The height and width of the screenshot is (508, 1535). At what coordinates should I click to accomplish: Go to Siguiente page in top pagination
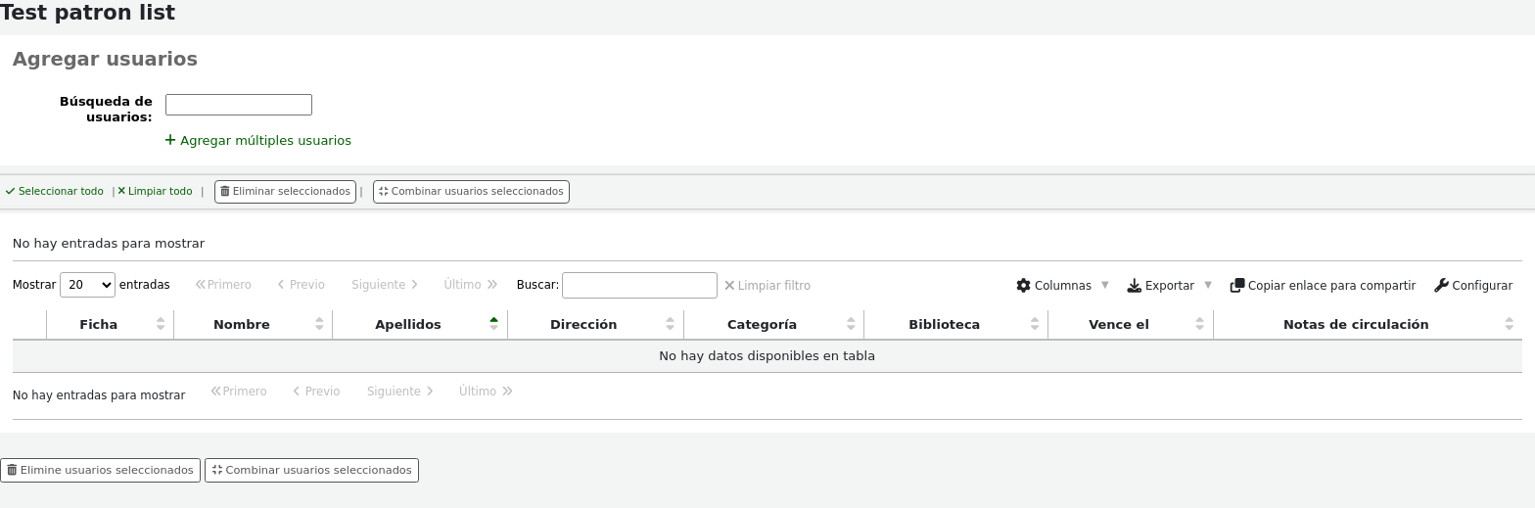(x=385, y=285)
